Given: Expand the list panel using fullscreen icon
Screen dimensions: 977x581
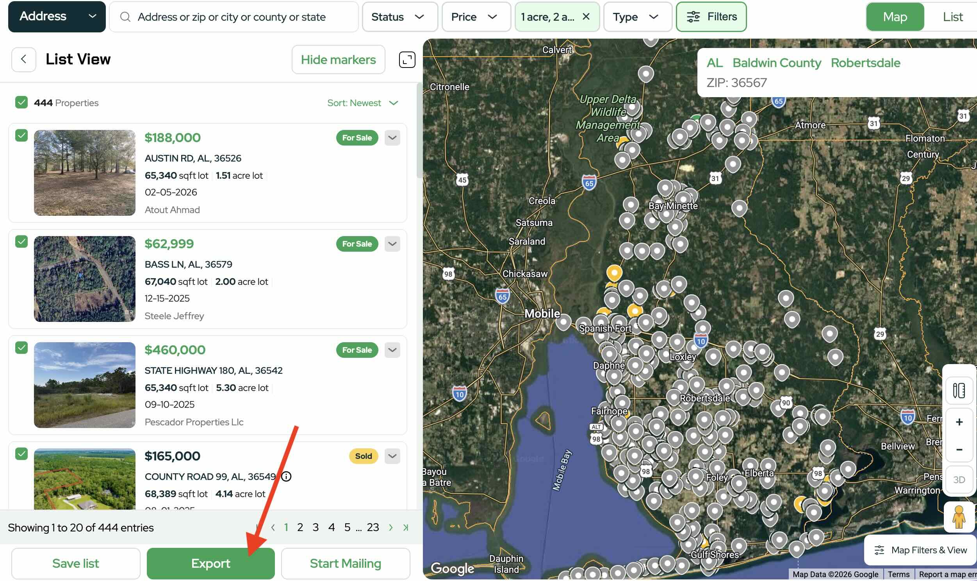Looking at the screenshot, I should pos(406,60).
